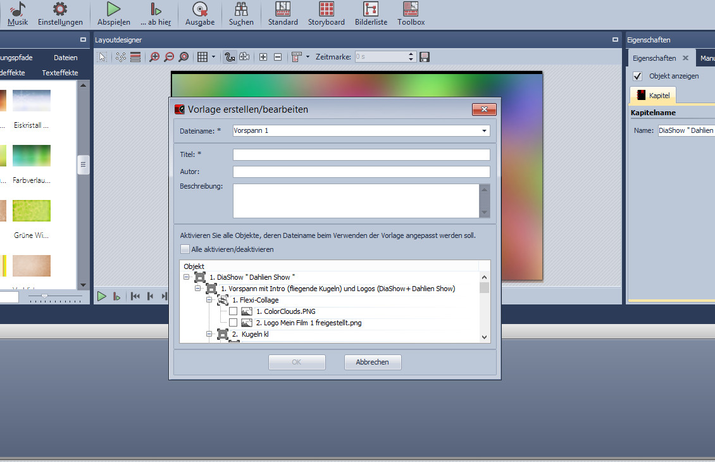The width and height of the screenshot is (715, 462).
Task: Collapse the Flexi-Collage tree node
Action: point(210,300)
